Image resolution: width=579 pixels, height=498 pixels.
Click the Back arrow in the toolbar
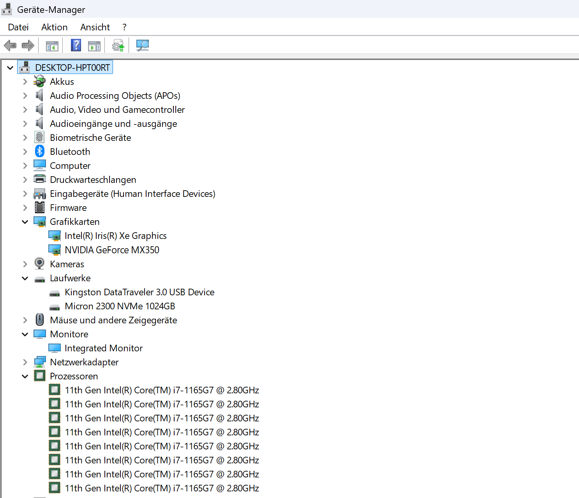pos(10,46)
